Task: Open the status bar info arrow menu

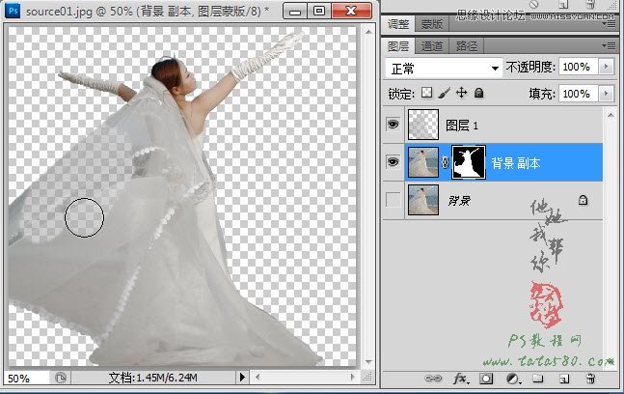Action: coord(242,377)
